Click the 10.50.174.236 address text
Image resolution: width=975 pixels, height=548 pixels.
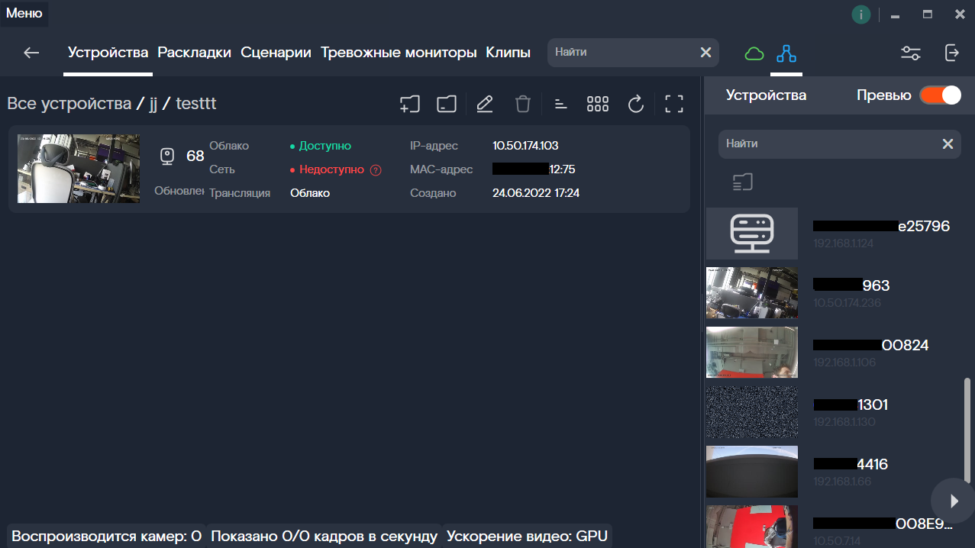tap(847, 303)
